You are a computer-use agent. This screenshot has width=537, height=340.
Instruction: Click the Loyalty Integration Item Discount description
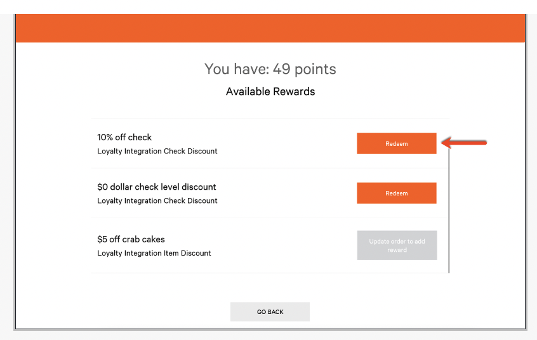point(154,253)
